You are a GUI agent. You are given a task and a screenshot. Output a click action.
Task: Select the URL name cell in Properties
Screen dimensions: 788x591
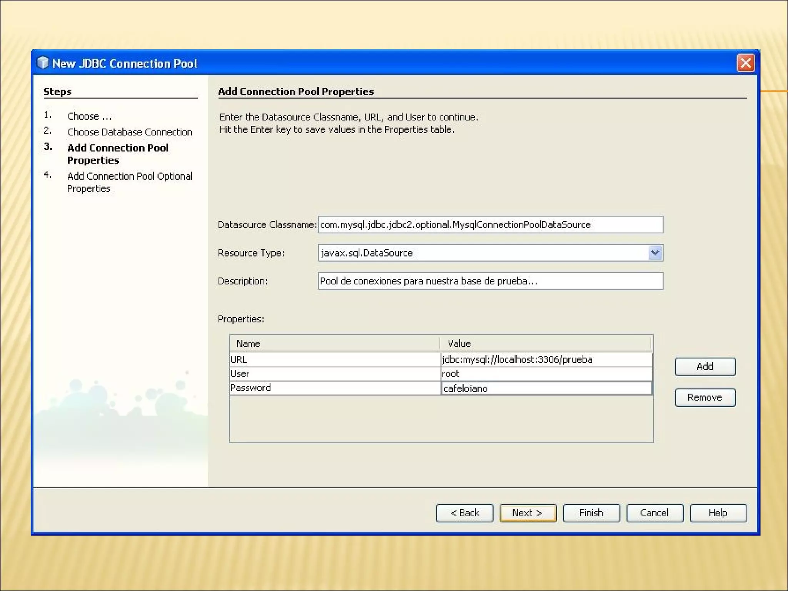[x=335, y=360]
